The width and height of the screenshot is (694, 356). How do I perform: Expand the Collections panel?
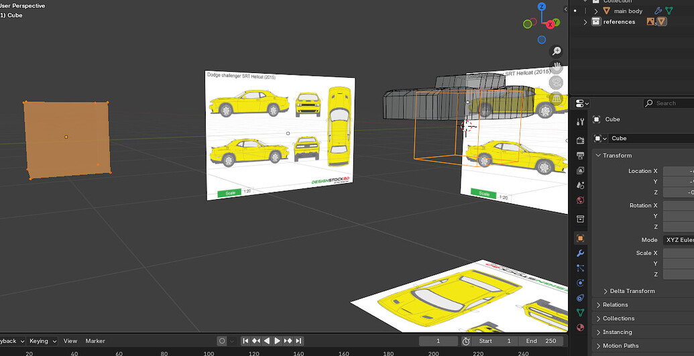pyautogui.click(x=598, y=318)
